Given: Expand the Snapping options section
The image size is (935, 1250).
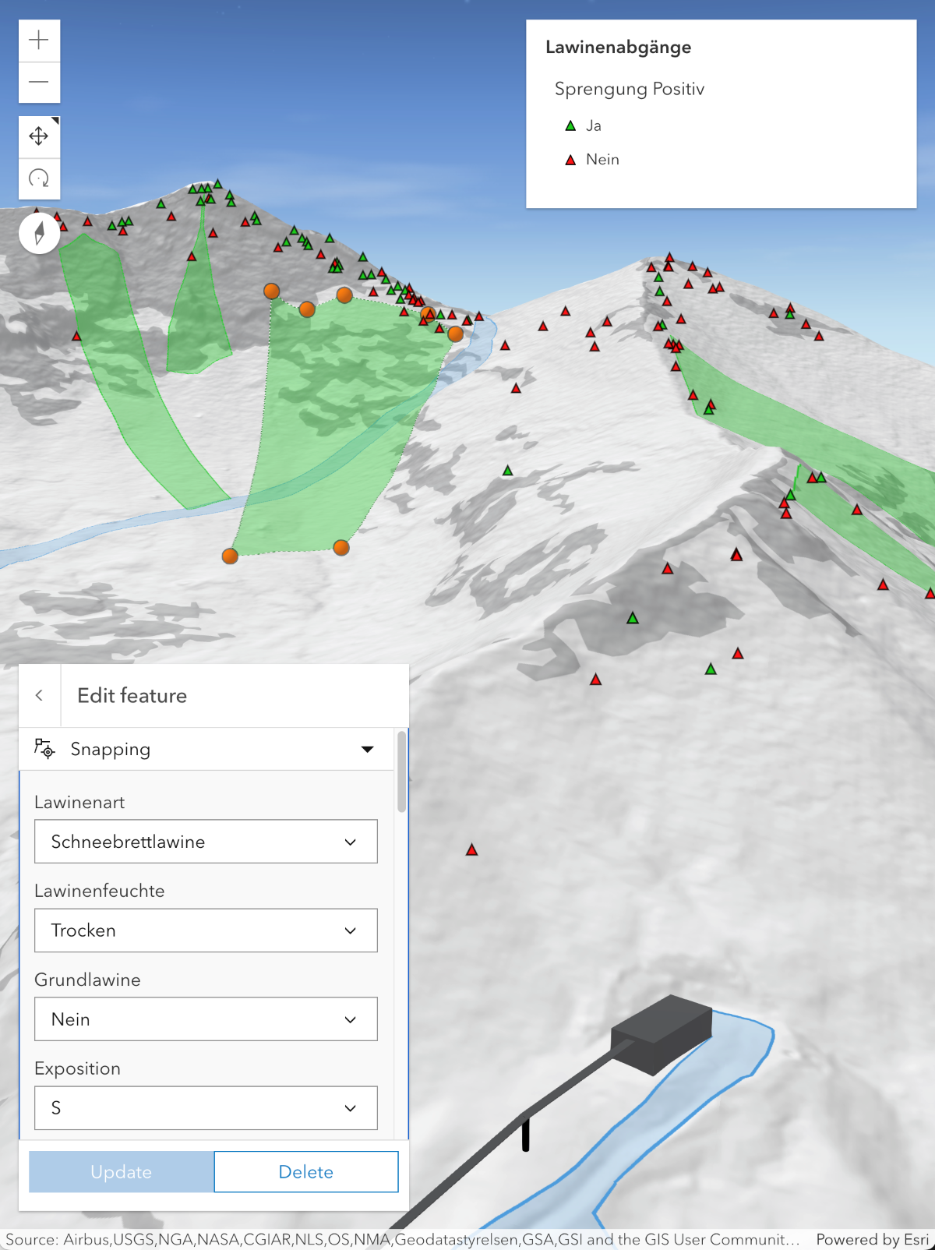Looking at the screenshot, I should coord(367,749).
